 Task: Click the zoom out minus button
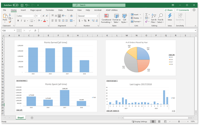pos(170,122)
